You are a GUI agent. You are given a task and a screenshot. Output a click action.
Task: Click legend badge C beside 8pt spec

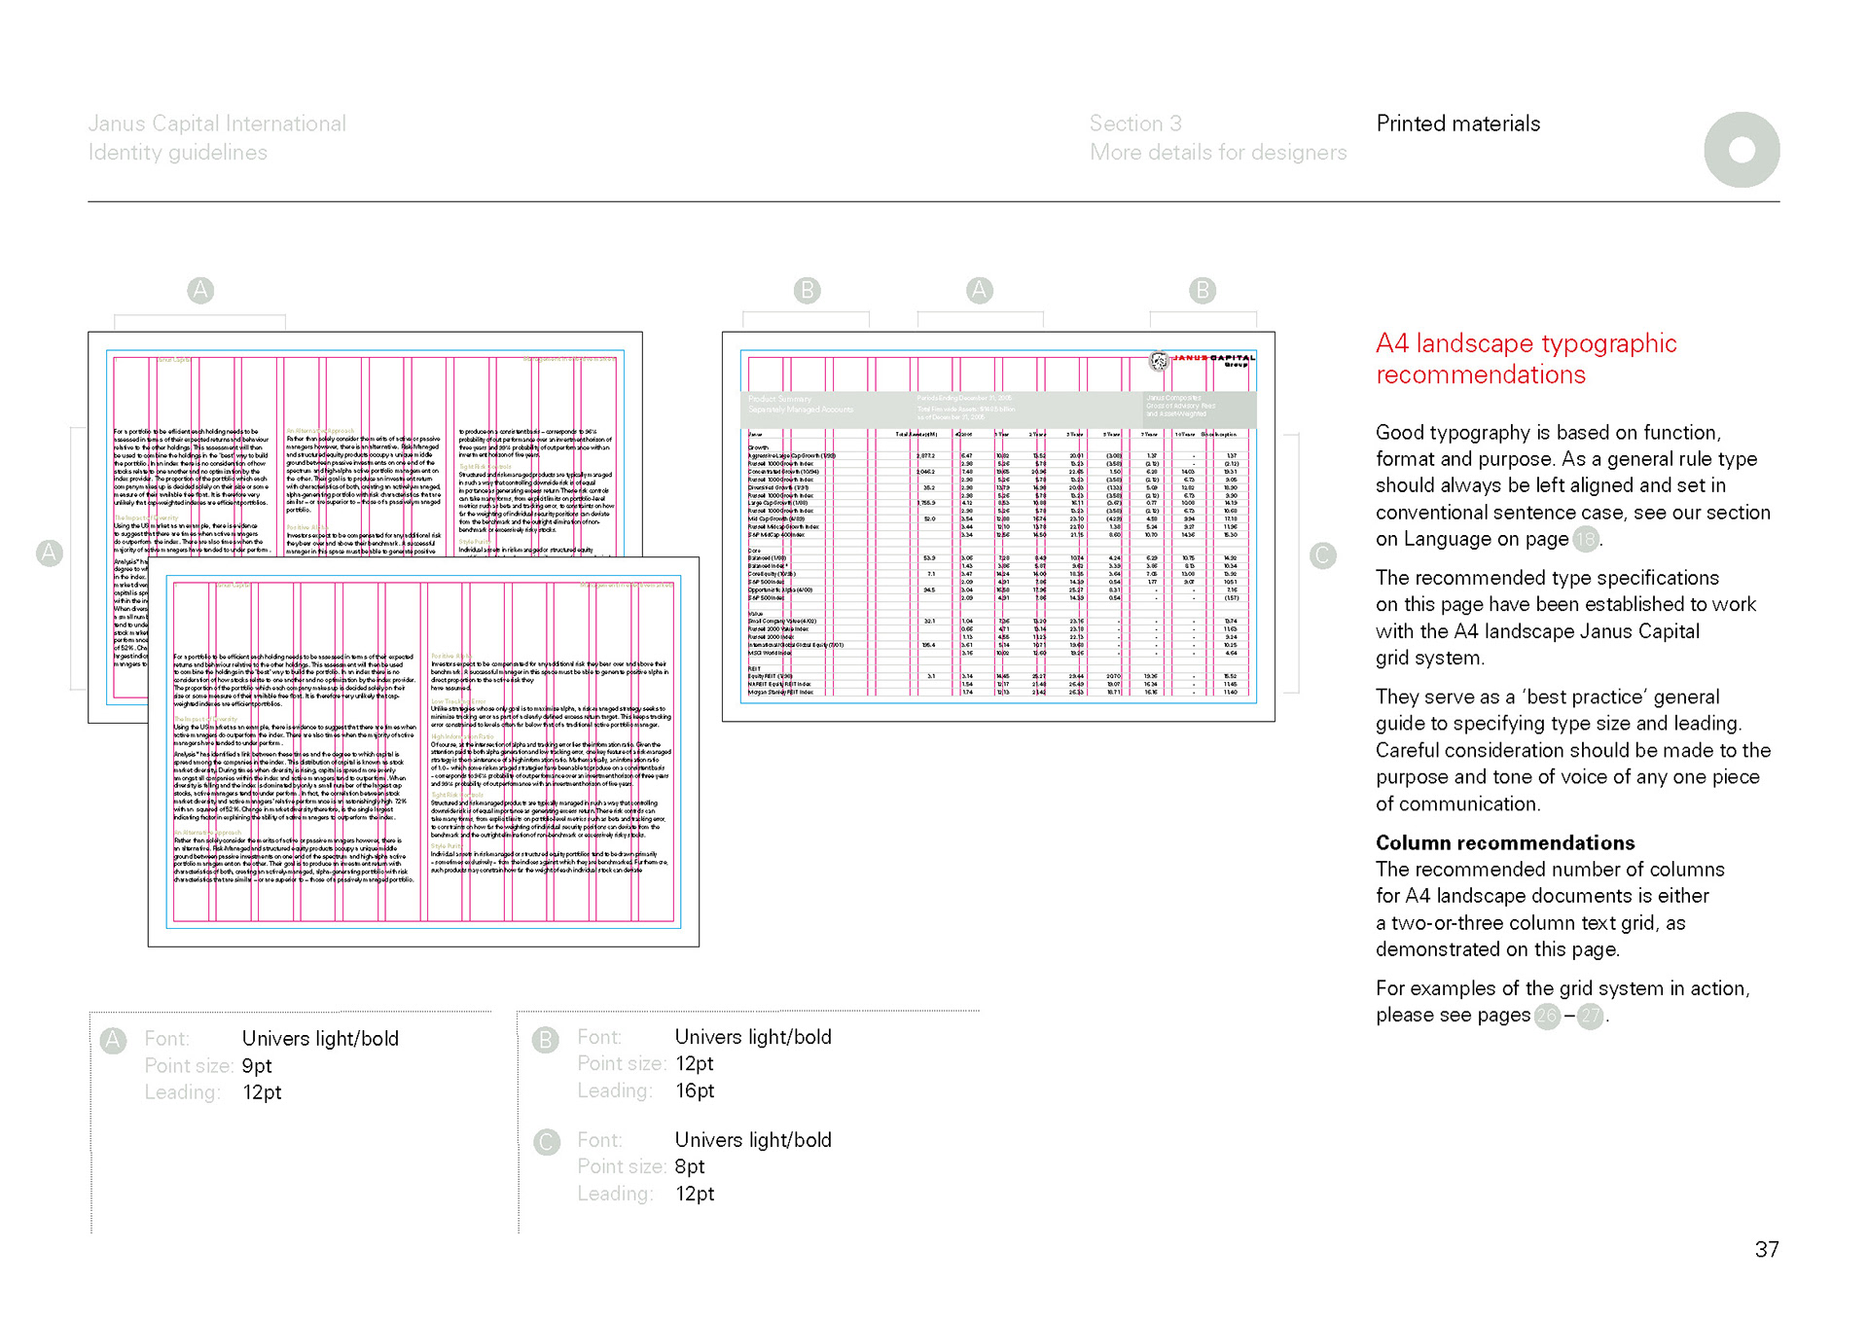[x=547, y=1141]
